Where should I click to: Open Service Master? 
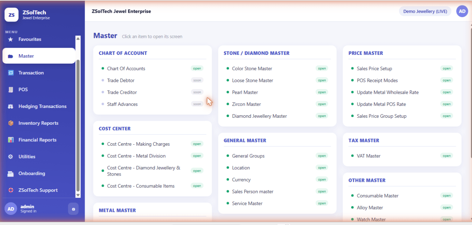(x=277, y=204)
